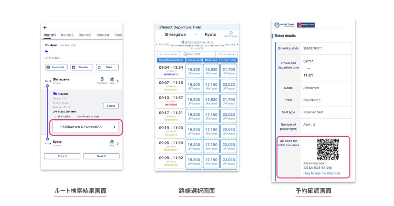Click the back arrow icon
Viewport: 394px width, 206px height.
pyautogui.click(x=45, y=28)
